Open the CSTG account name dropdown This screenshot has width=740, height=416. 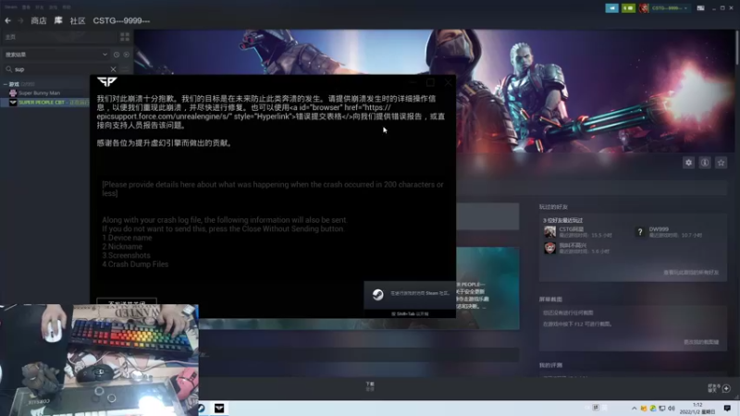(x=669, y=8)
